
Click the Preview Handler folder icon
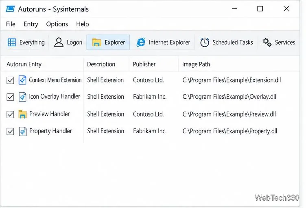[22, 114]
